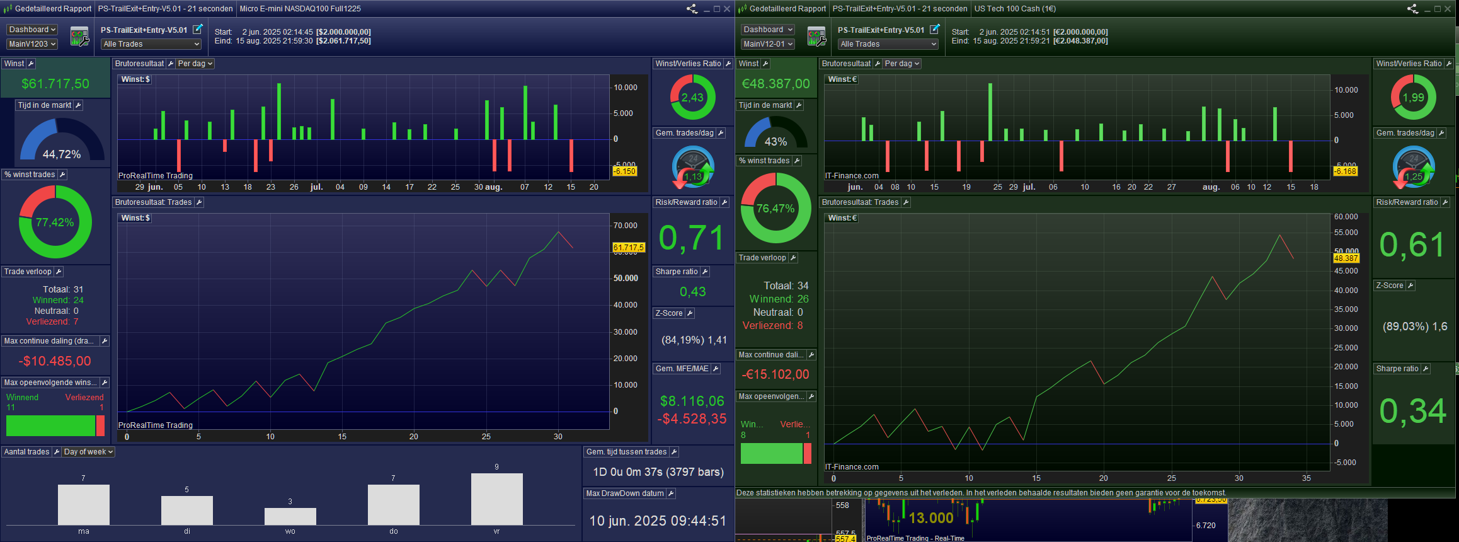
Task: Click share icon in Micro E-mini NASDAQ100 window
Action: coord(692,9)
